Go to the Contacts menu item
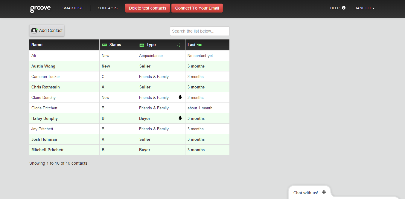The width and height of the screenshot is (405, 199). [x=107, y=8]
